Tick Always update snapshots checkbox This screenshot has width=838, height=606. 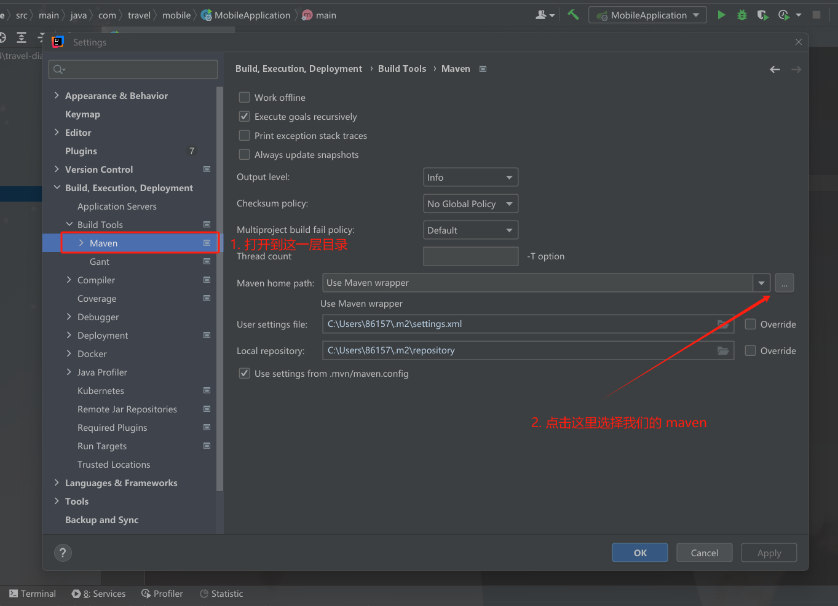244,154
